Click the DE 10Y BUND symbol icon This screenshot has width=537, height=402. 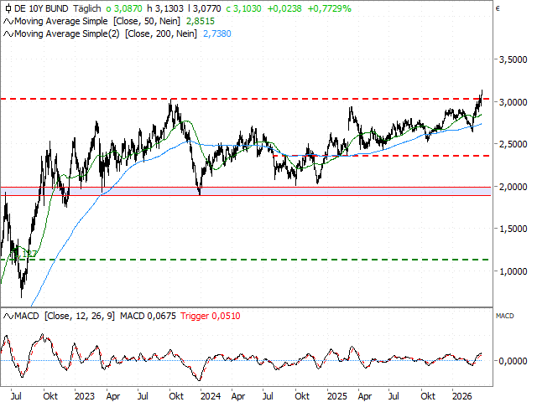coord(8,8)
